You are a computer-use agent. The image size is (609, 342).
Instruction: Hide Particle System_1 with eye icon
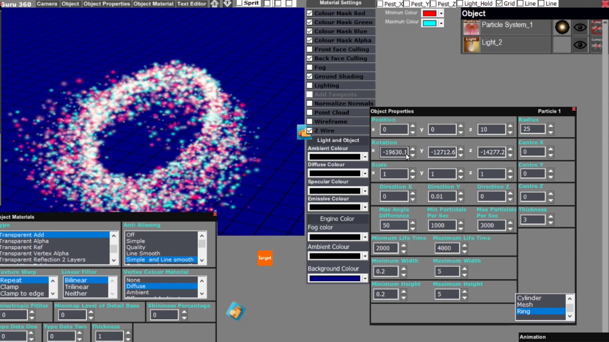pos(580,28)
